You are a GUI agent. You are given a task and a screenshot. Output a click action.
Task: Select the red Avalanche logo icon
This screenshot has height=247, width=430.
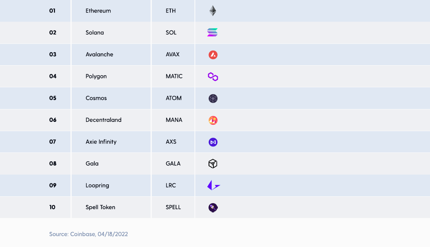(213, 55)
